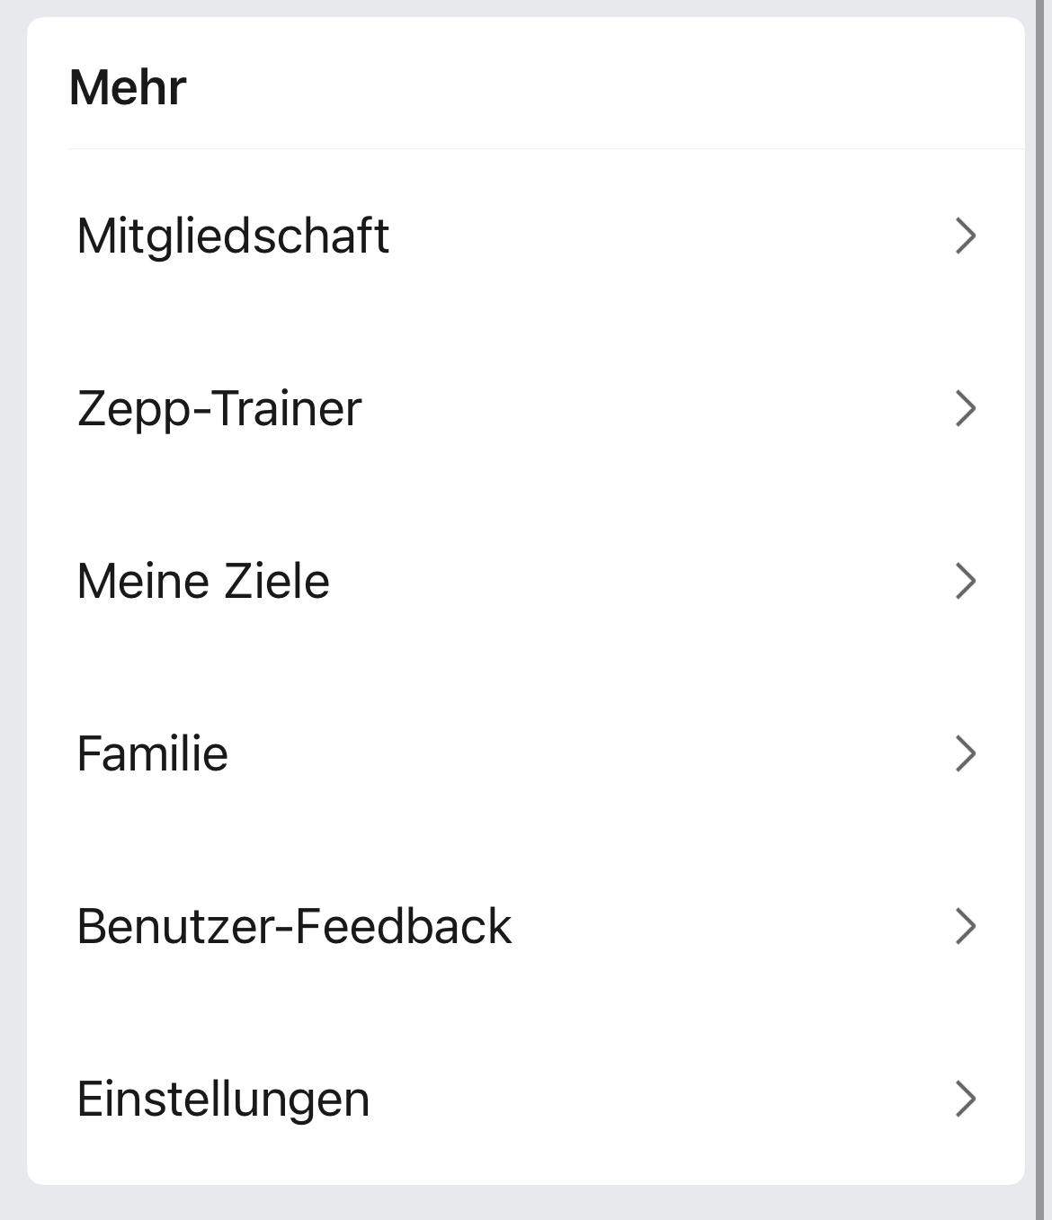Screen dimensions: 1052x1220
Task: Click the Einstellungen chevron icon
Action: [967, 1099]
